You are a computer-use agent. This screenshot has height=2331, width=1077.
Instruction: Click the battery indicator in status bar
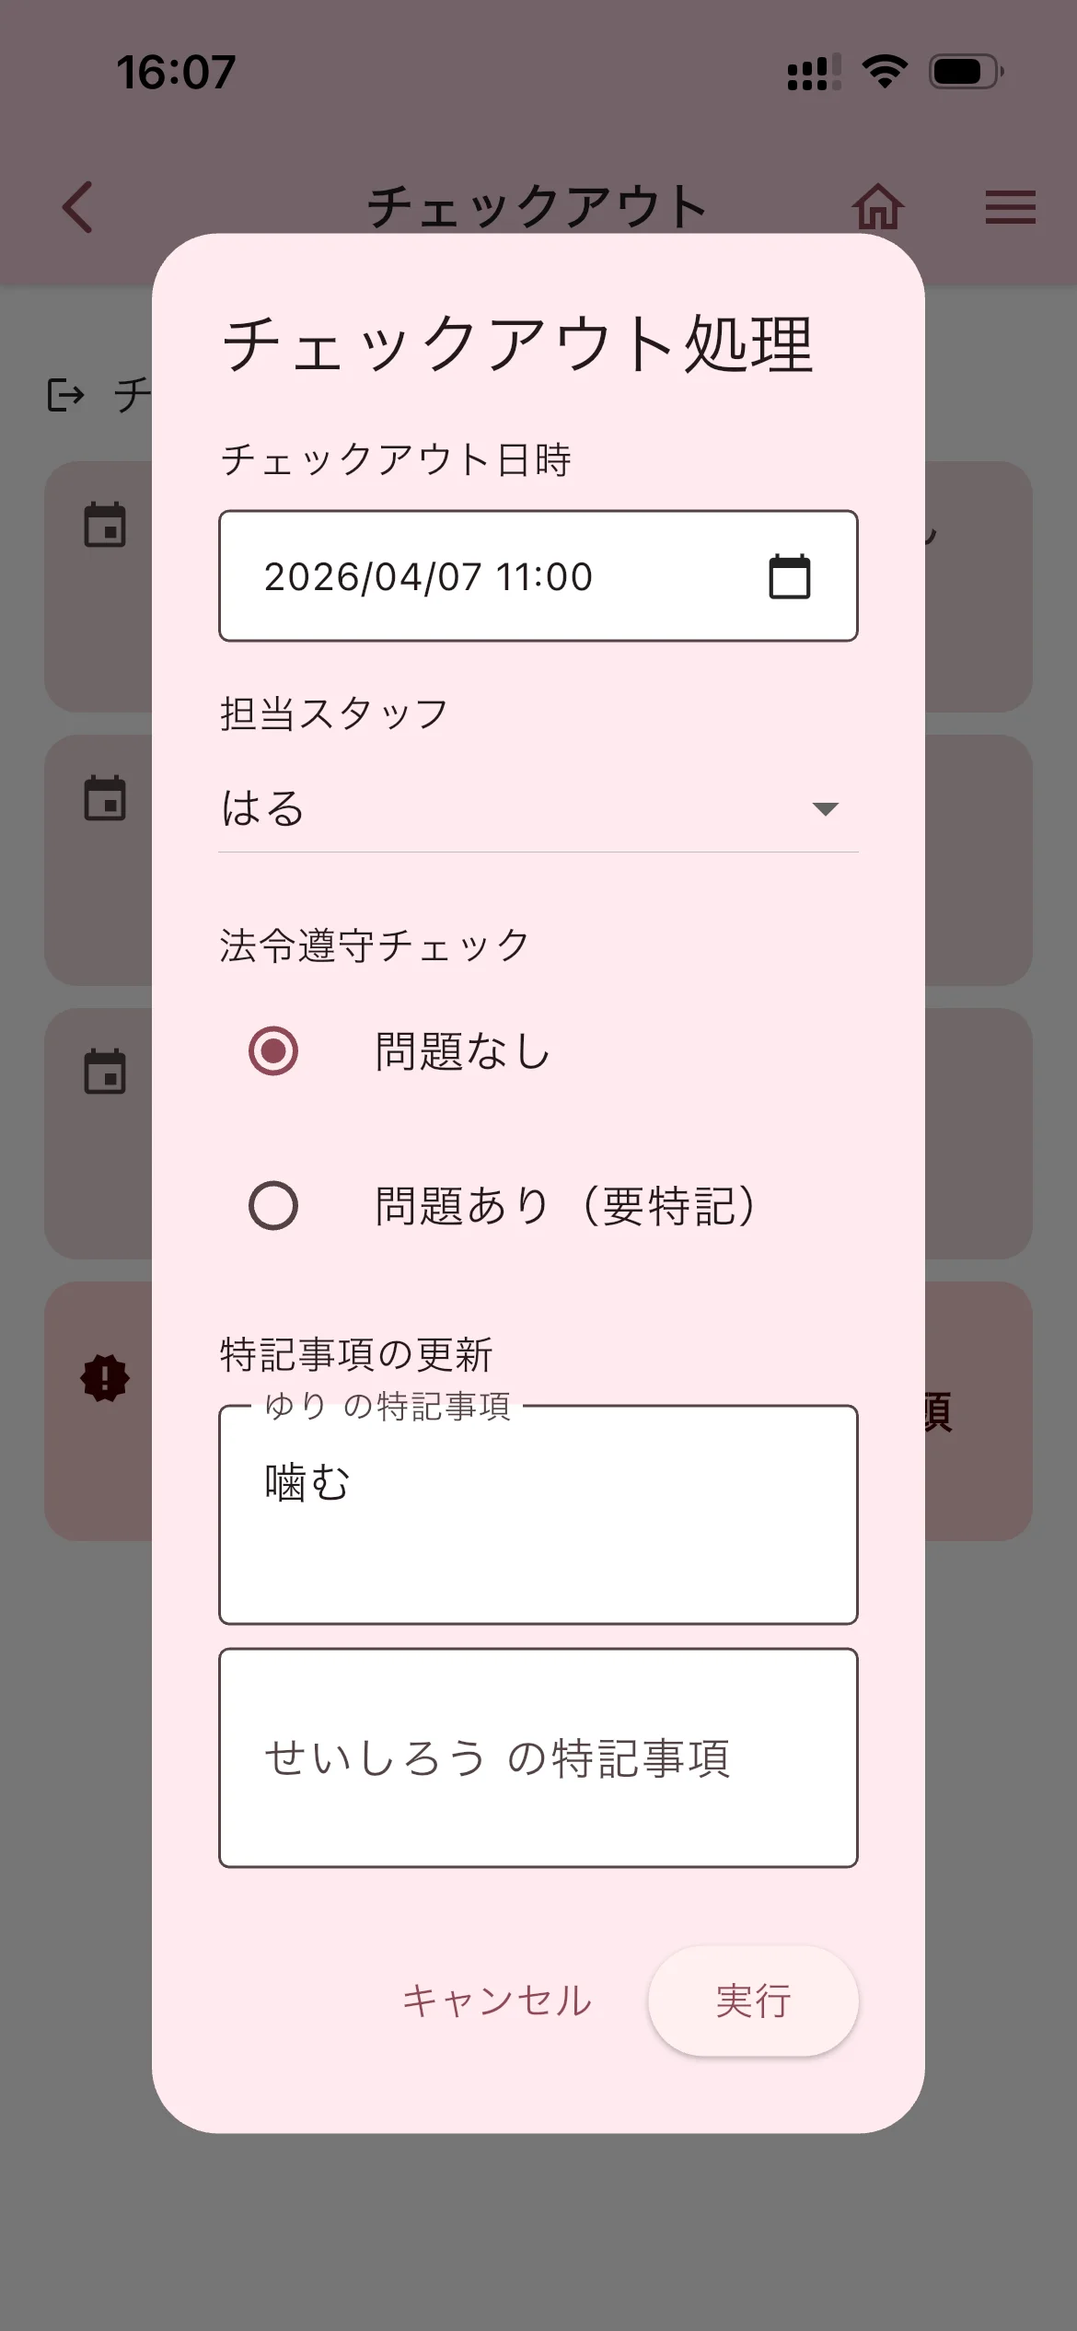pos(965,72)
